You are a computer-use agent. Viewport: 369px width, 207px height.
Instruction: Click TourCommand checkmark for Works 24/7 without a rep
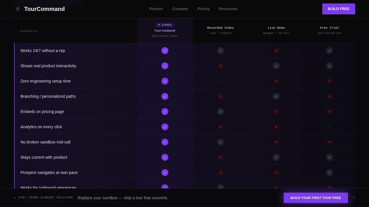(x=165, y=51)
